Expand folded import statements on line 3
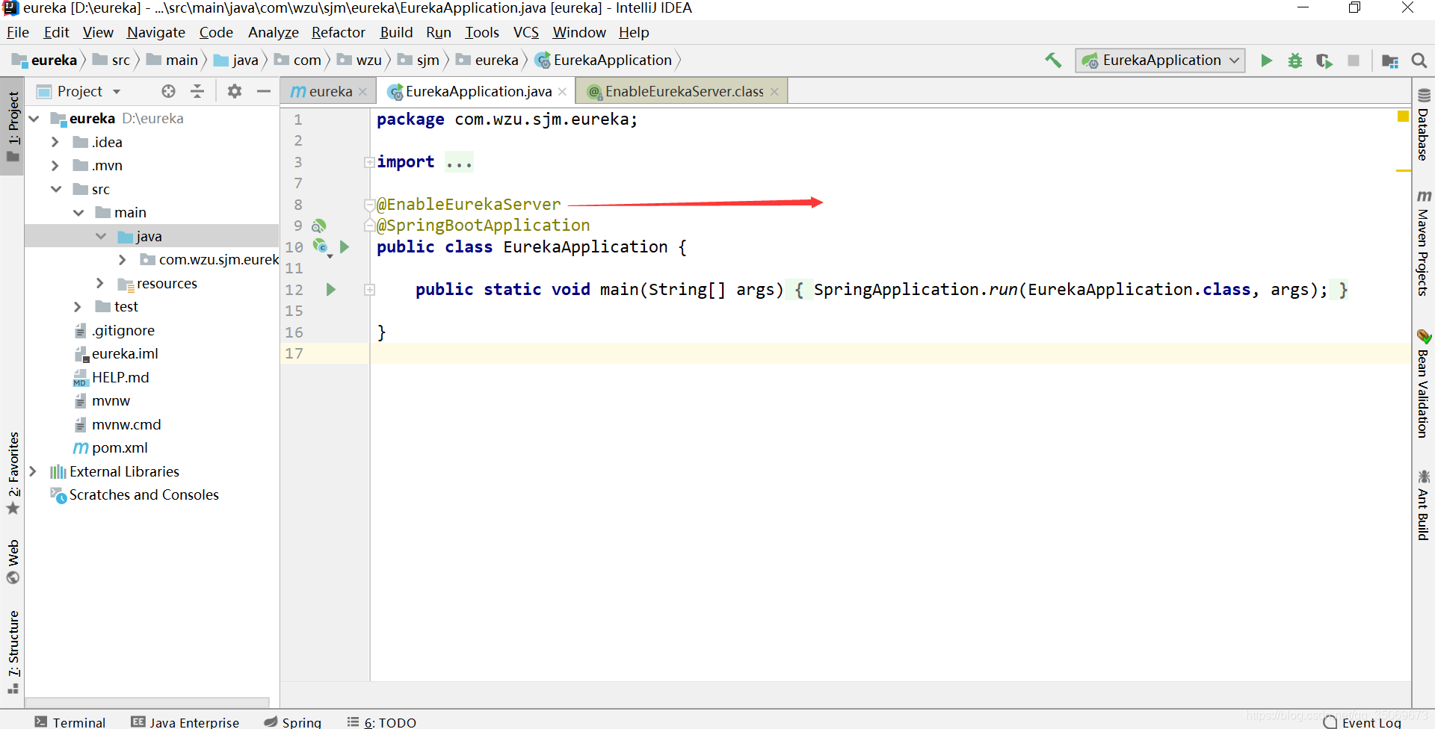The width and height of the screenshot is (1435, 729). 369,162
